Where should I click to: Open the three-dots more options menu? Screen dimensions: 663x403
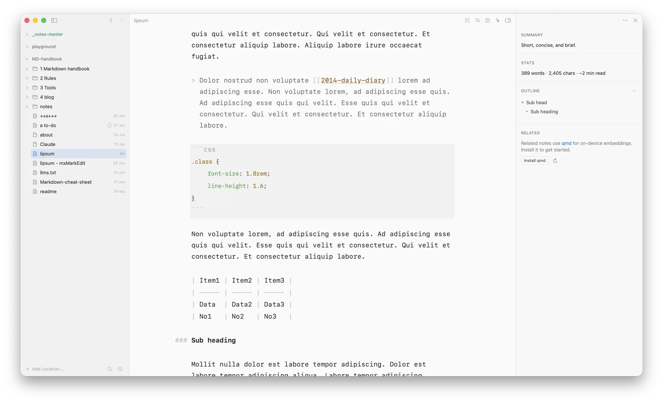[x=625, y=20]
